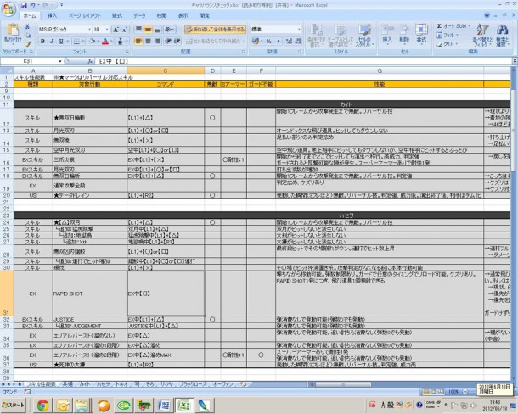
Task: Increase decimal places
Action: (289, 42)
